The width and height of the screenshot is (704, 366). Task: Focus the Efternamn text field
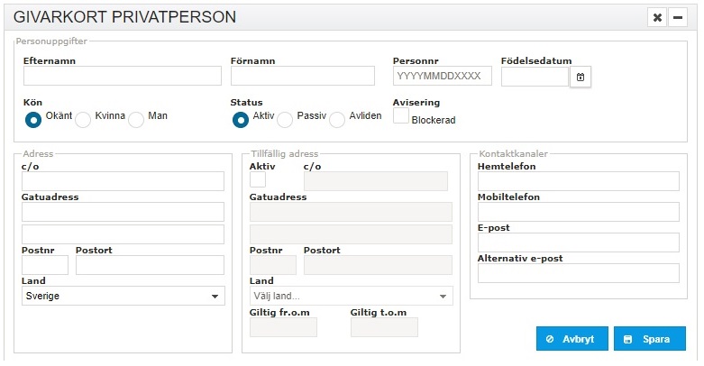tap(123, 76)
